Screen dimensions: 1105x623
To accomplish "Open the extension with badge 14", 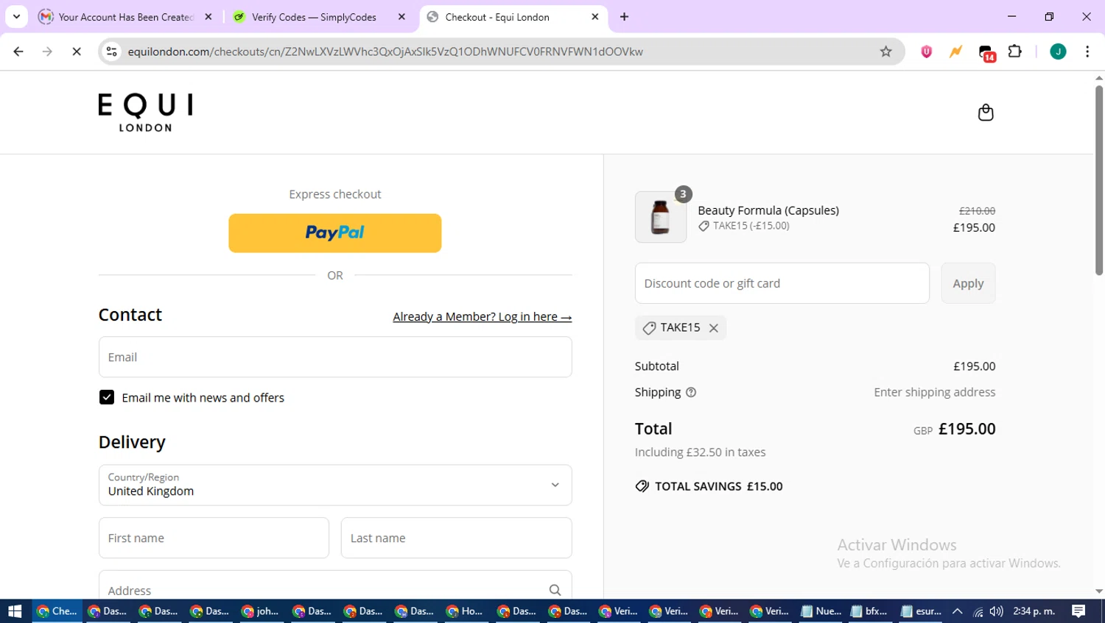I will tap(986, 53).
